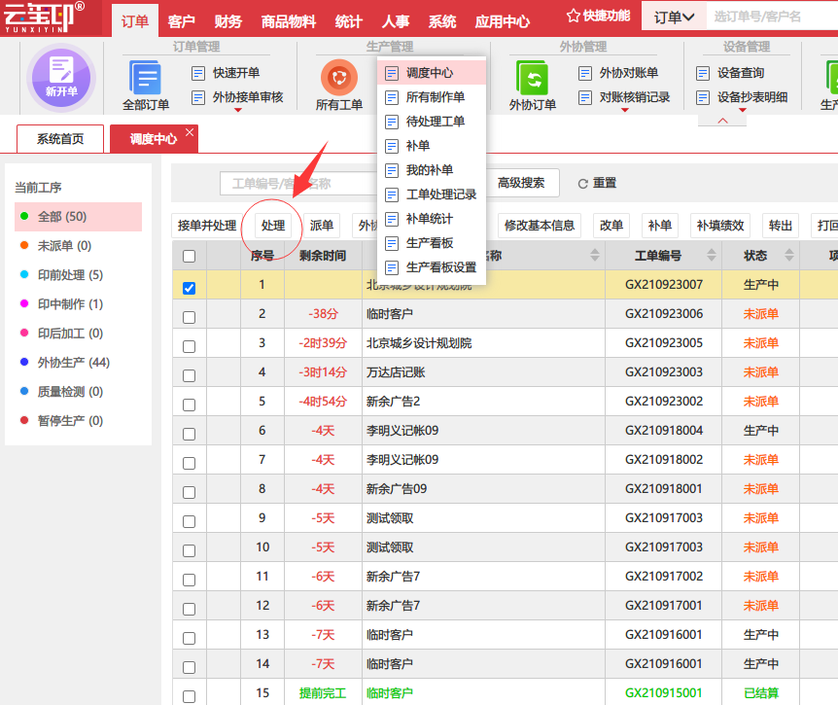Image resolution: width=838 pixels, height=705 pixels.
Task: Sort by 工单编号 column arrows
Action: coord(712,255)
